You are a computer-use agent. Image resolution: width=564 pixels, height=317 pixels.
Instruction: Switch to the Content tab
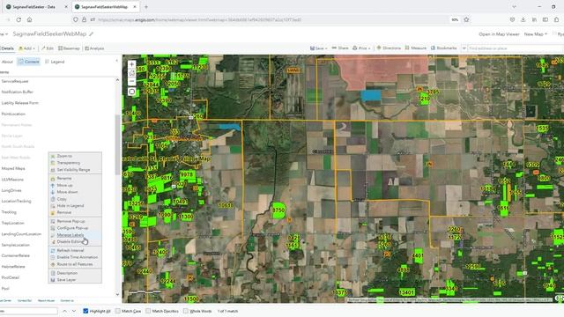pos(29,62)
